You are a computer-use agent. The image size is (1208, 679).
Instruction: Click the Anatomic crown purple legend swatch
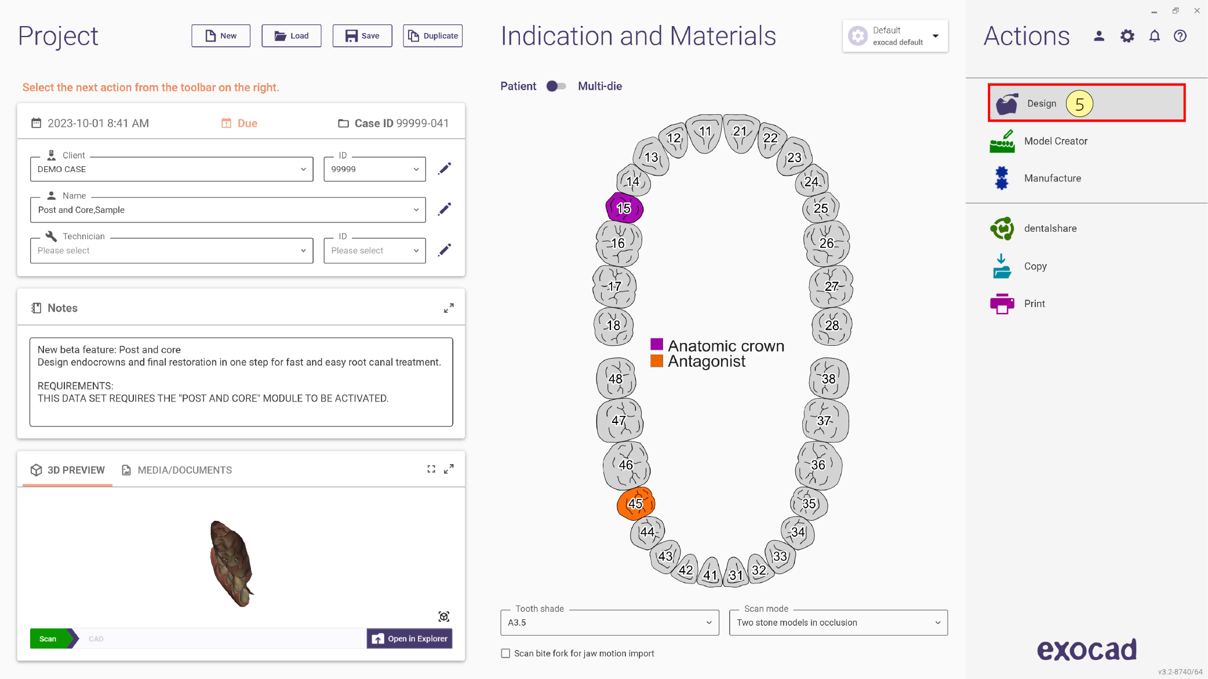tap(657, 344)
